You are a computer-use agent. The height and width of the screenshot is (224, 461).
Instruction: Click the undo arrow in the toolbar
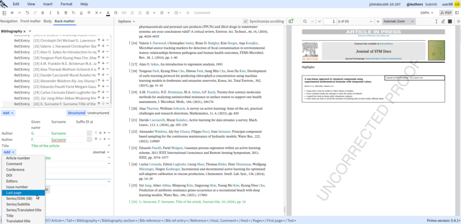27,13
